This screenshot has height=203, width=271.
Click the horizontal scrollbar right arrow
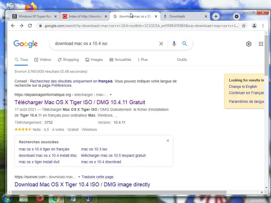pyautogui.click(x=262, y=192)
